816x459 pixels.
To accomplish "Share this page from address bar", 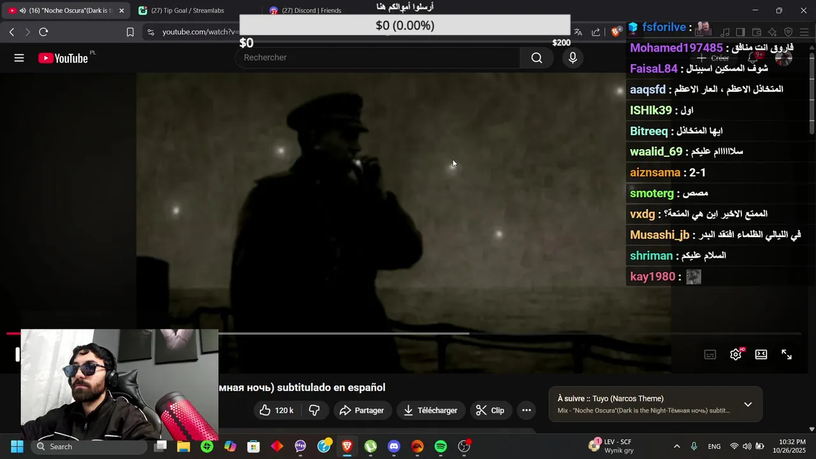I will (596, 32).
